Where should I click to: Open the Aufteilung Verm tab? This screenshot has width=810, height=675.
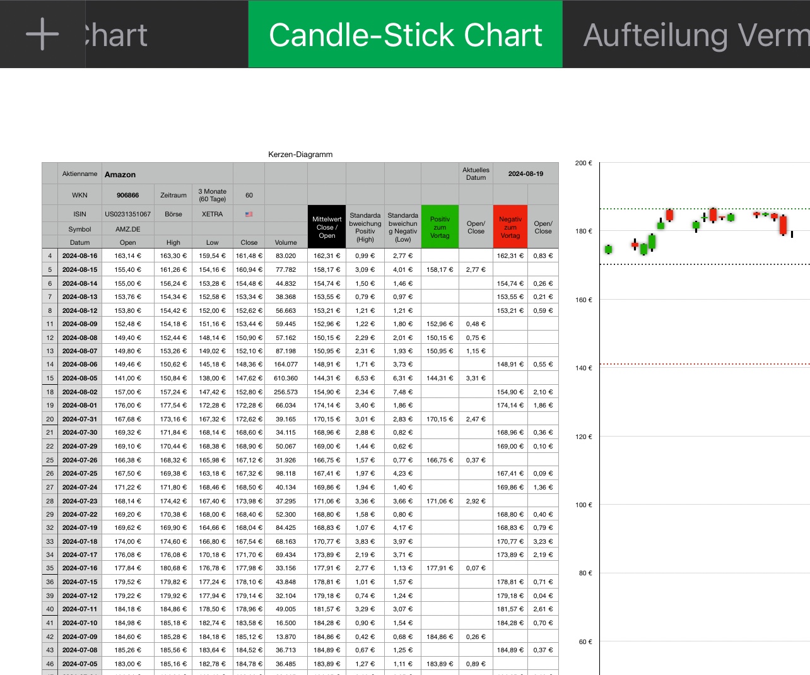tap(696, 34)
